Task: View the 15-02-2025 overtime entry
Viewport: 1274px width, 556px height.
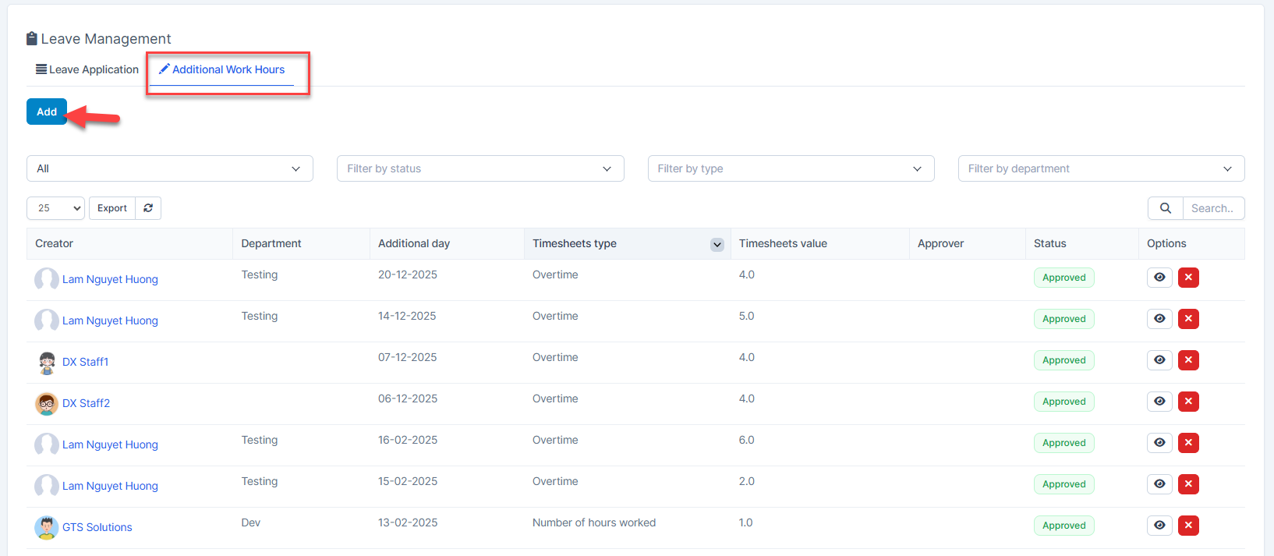Action: pos(1159,484)
